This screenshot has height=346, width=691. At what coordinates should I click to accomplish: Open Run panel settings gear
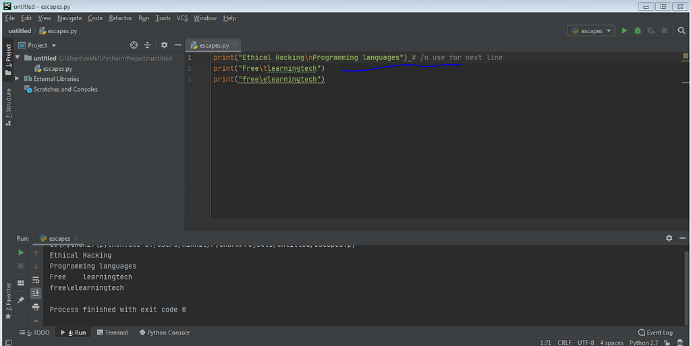tap(669, 237)
